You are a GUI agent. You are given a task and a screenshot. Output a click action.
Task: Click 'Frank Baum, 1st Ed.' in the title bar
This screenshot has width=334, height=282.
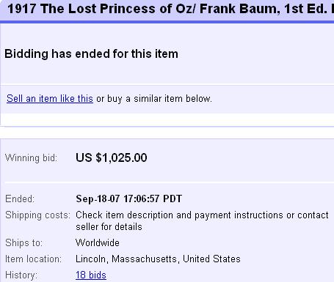[264, 9]
